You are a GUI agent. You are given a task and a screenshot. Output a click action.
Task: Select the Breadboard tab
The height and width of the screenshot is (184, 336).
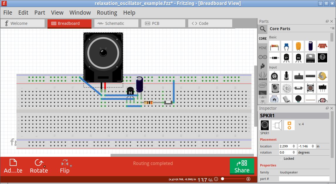(69, 23)
